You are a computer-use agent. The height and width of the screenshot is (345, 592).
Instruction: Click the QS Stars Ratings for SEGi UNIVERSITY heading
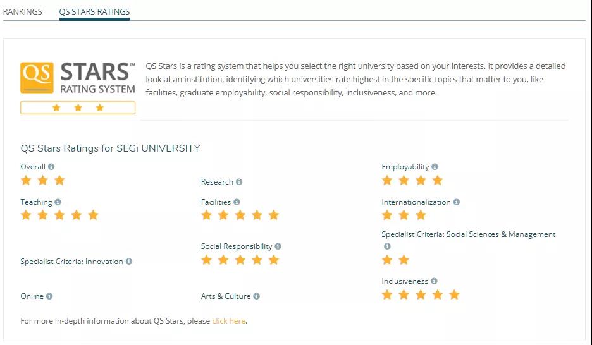coord(110,148)
